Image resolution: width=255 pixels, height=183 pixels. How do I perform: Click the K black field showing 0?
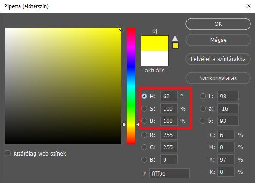pyautogui.click(x=226, y=172)
